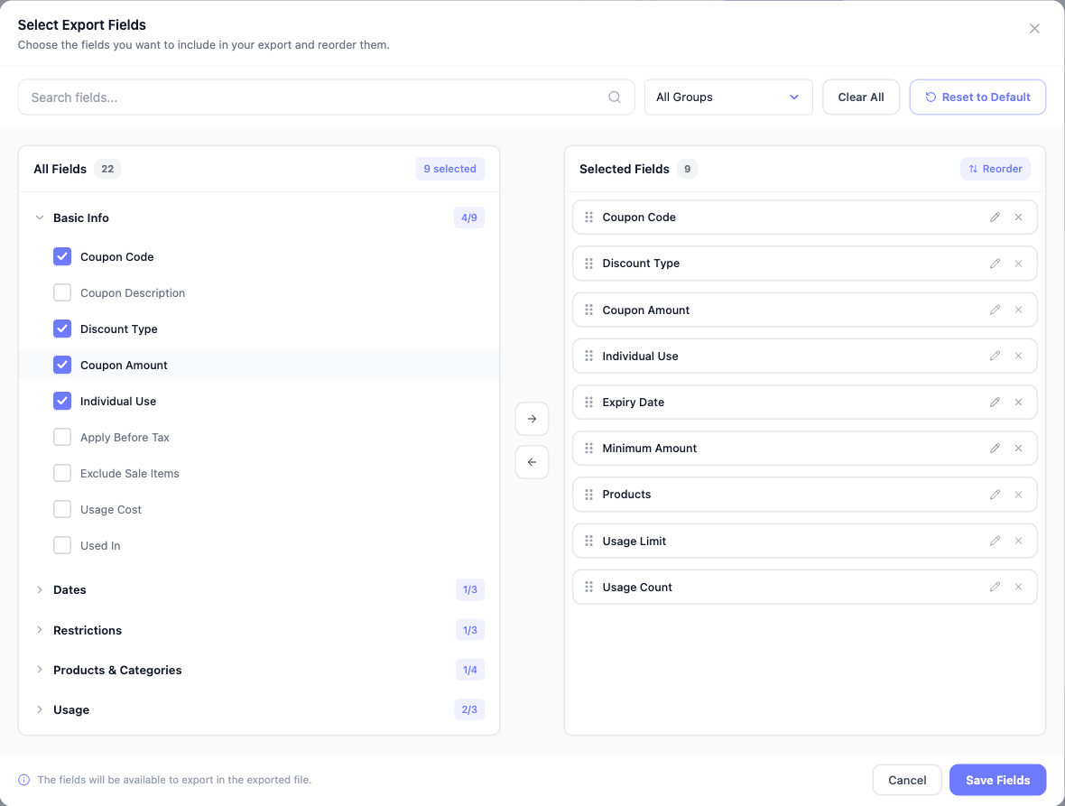Image resolution: width=1065 pixels, height=806 pixels.
Task: Edit the Usage Limit selected field
Action: (995, 542)
